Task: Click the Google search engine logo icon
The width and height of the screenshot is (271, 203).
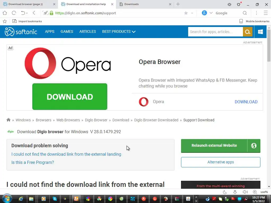Action: [204, 13]
